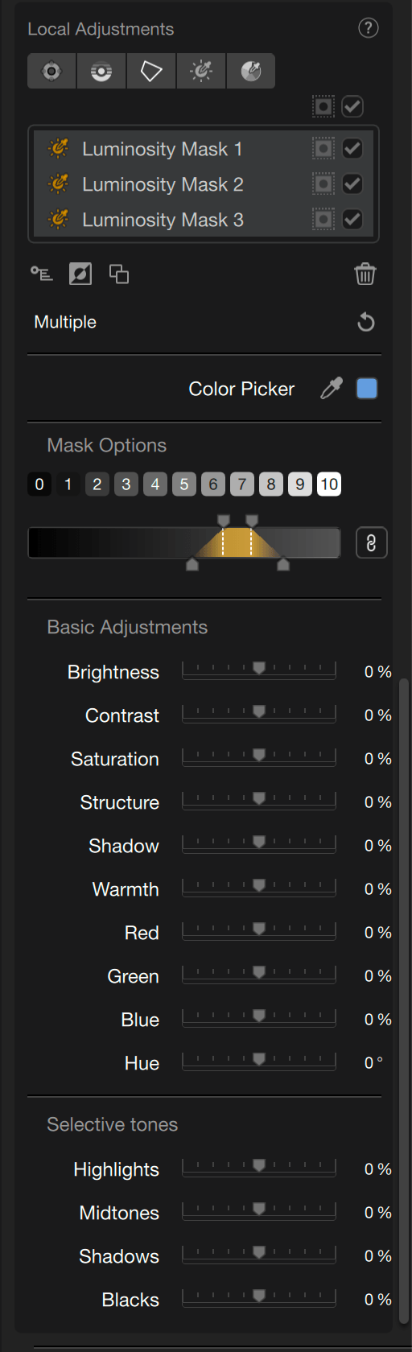Select the Color Mask tool icon
Screen dimensions: 412x1352
(x=251, y=71)
